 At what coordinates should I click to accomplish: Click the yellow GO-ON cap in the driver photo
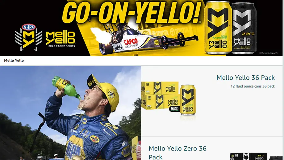click(103, 91)
